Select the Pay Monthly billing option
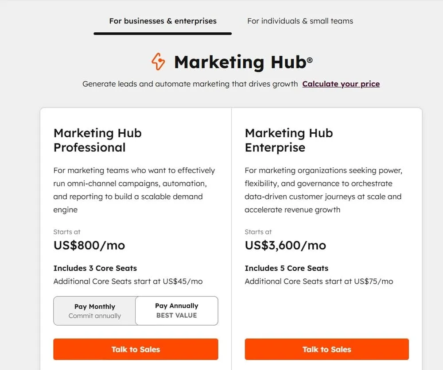The image size is (443, 370). [x=95, y=311]
